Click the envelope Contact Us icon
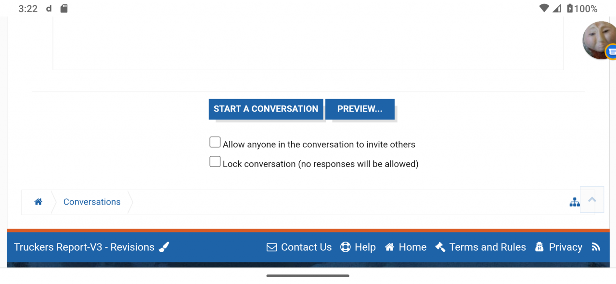The image size is (616, 284). [272, 247]
